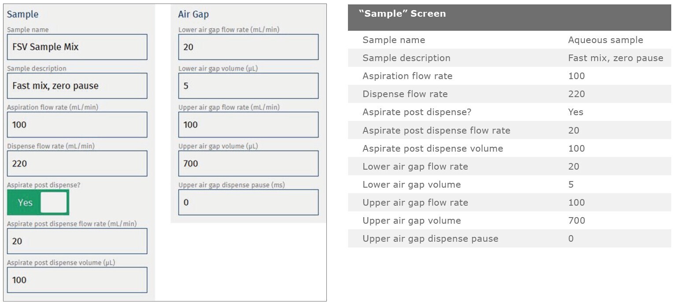
Task: Focus Upper air gap dispense pause field
Action: coord(248,202)
